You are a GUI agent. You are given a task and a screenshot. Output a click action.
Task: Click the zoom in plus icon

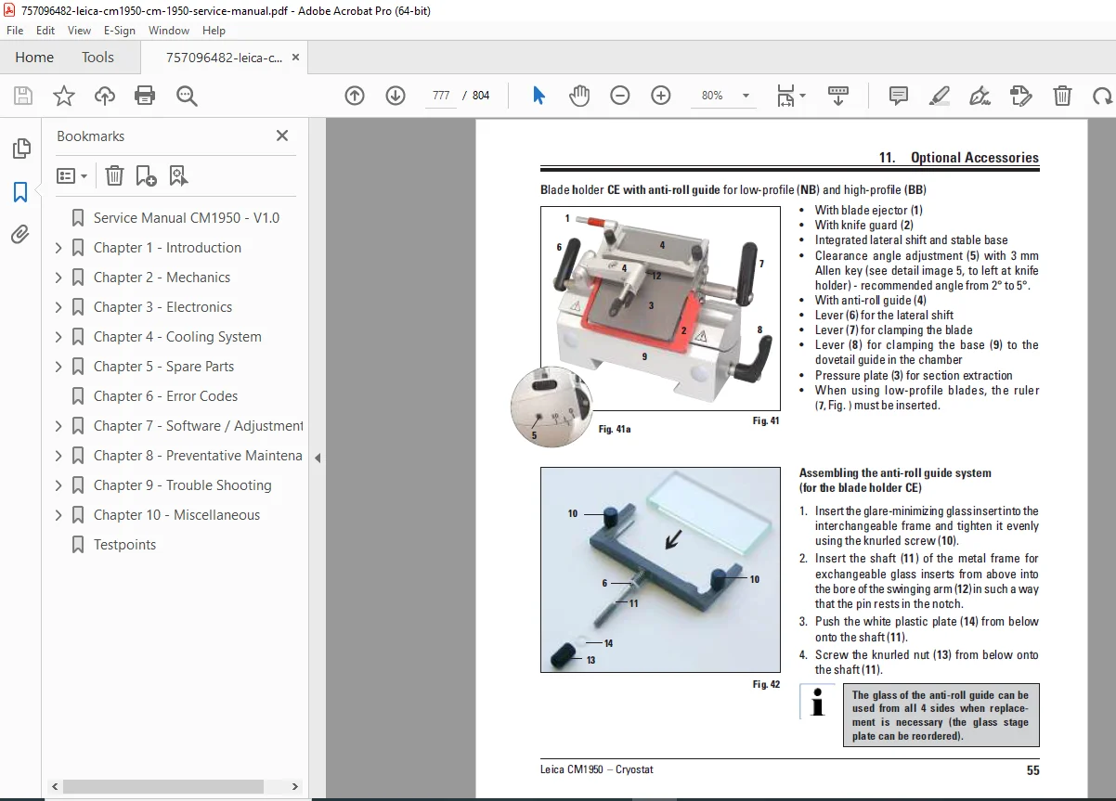[x=661, y=96]
